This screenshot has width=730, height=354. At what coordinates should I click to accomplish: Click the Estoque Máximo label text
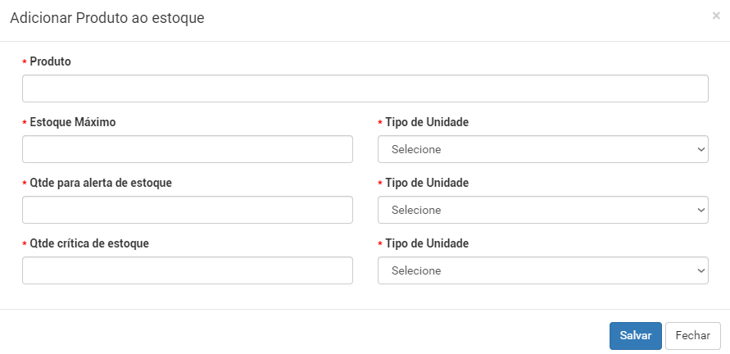coord(73,122)
